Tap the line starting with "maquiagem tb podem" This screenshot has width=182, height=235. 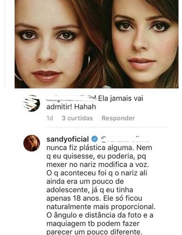coord(93,224)
